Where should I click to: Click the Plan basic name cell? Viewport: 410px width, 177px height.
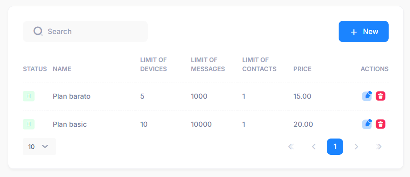coord(70,124)
